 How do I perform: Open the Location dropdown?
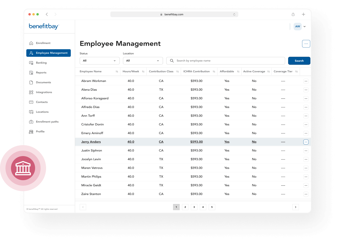click(143, 61)
